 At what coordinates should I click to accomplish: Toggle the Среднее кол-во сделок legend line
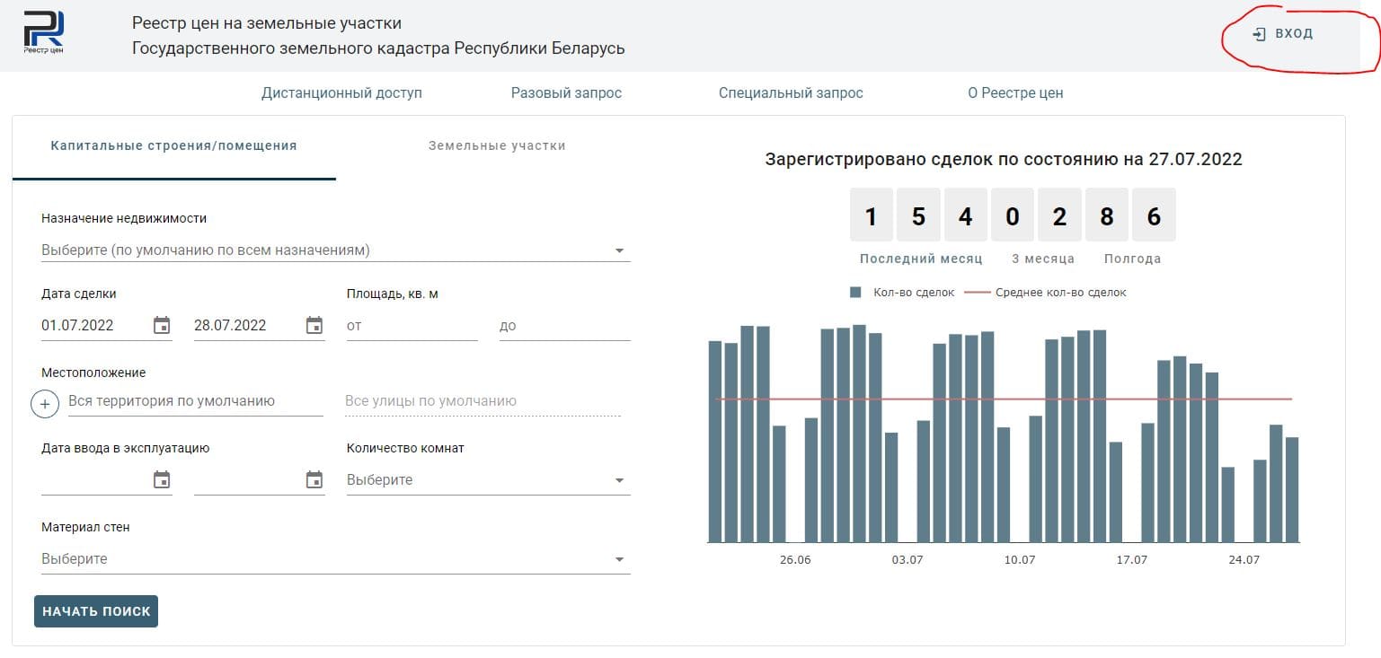coord(978,293)
